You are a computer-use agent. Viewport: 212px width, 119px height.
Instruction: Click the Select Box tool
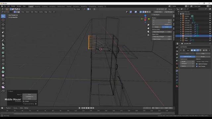click(x=3, y=16)
